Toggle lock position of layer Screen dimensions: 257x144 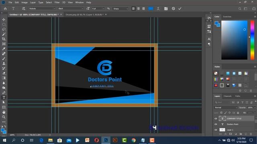point(230,113)
